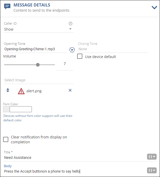The width and height of the screenshot is (160, 177).
Task: Click the Caller ID help question mark
Action: click(70, 24)
